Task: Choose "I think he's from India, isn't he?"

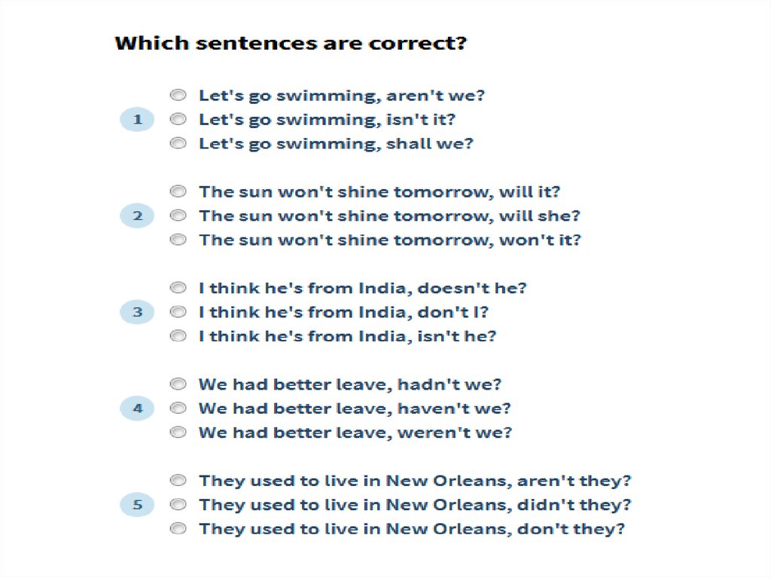Action: 178,336
